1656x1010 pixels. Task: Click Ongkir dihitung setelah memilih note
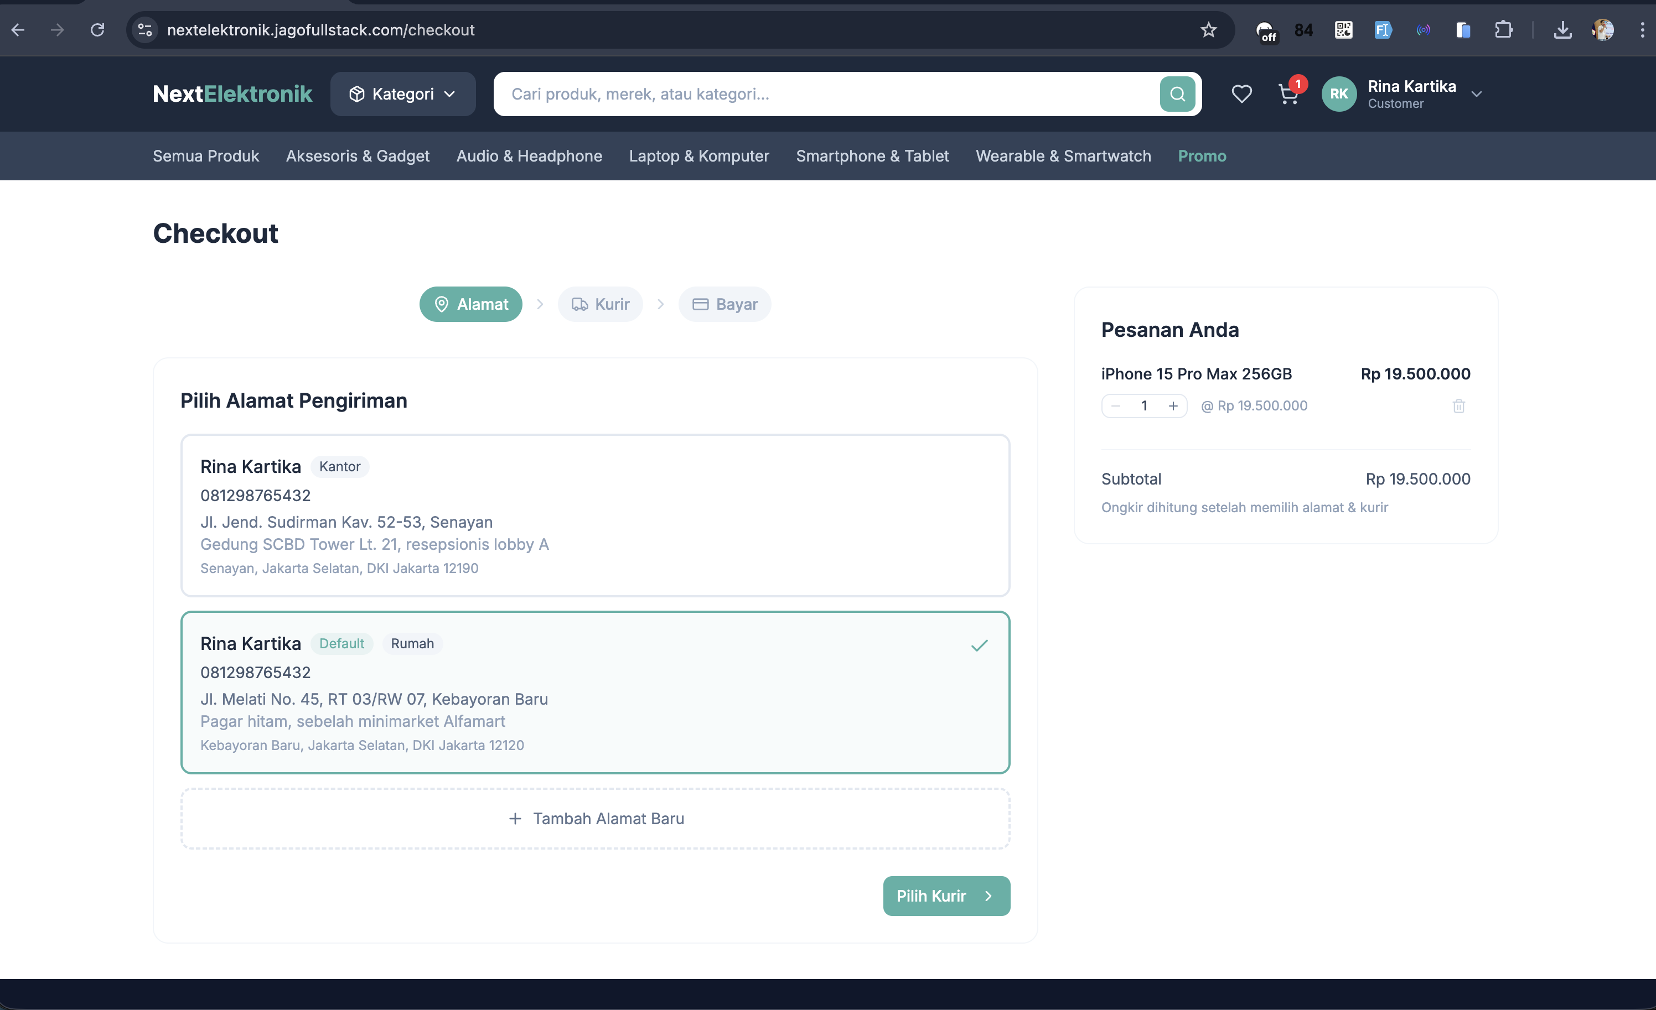click(x=1244, y=508)
